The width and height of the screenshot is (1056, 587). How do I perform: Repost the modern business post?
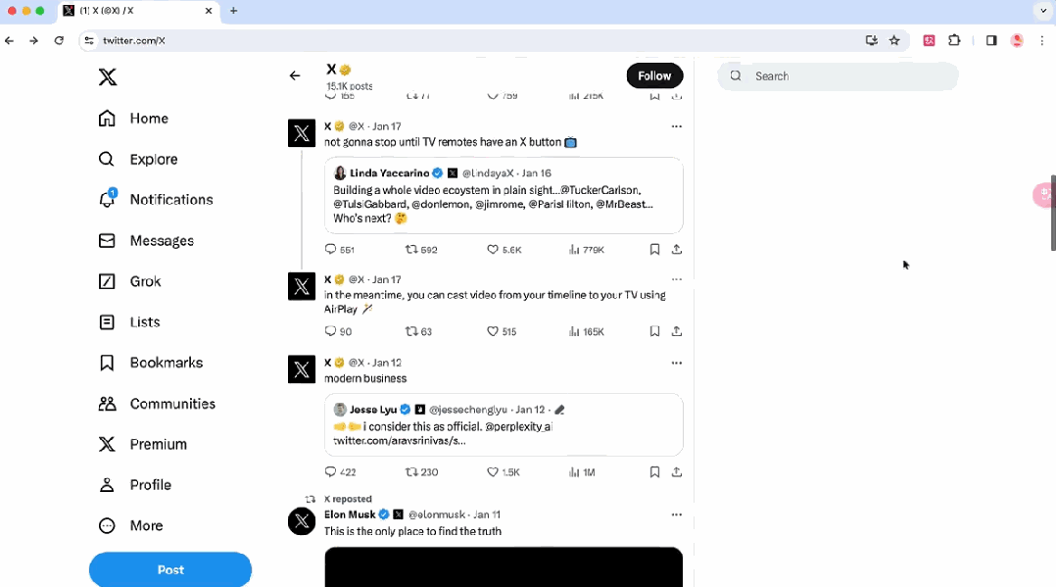pyautogui.click(x=421, y=472)
